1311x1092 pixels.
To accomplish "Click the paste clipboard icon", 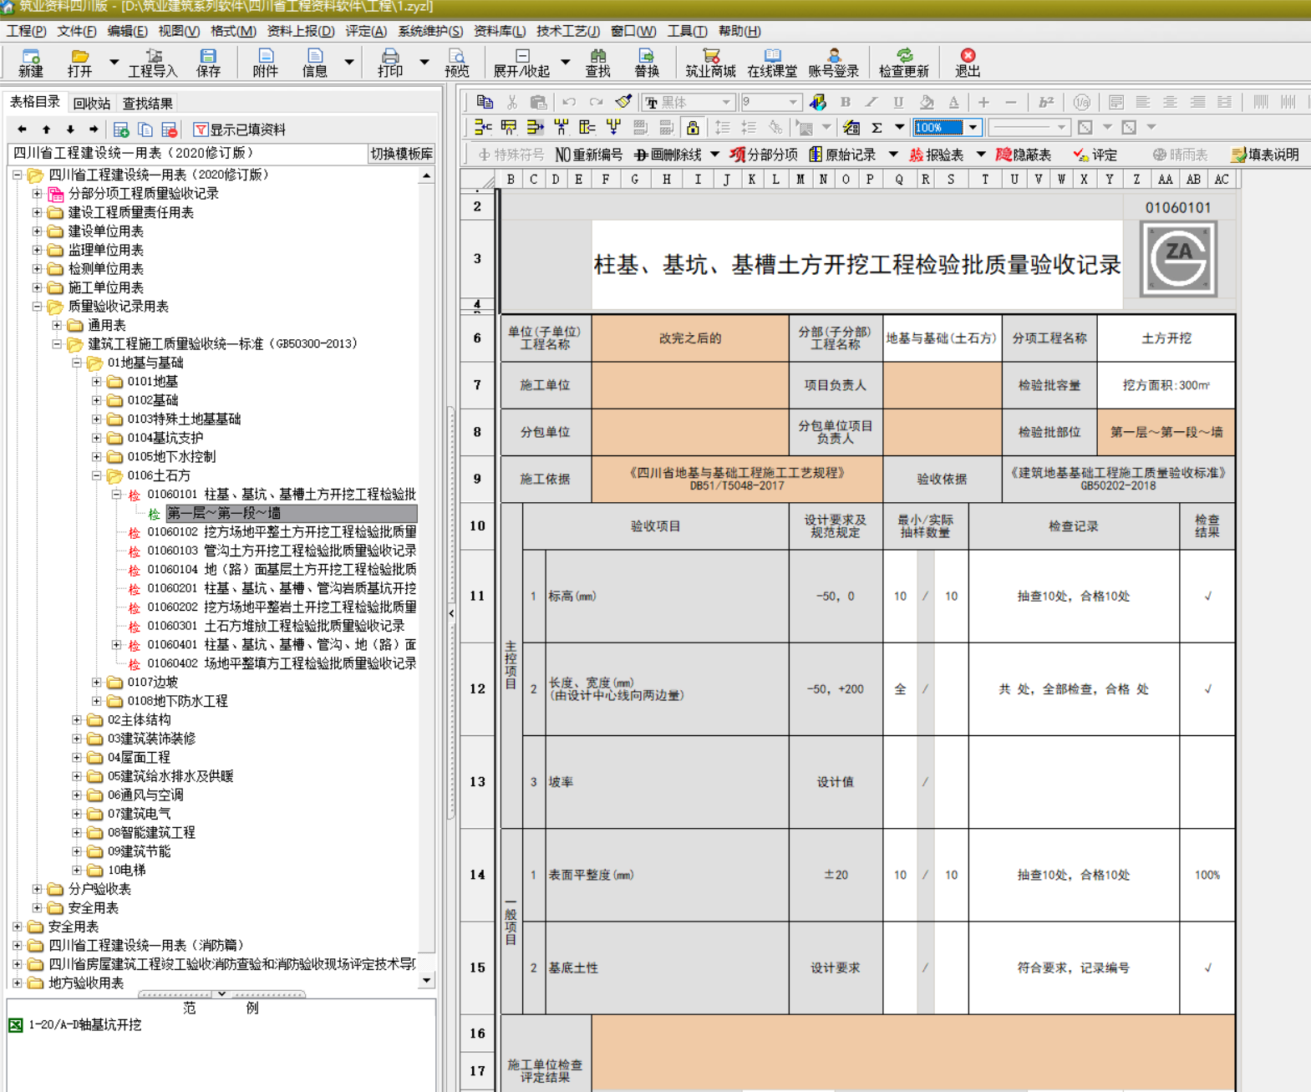I will [x=539, y=102].
